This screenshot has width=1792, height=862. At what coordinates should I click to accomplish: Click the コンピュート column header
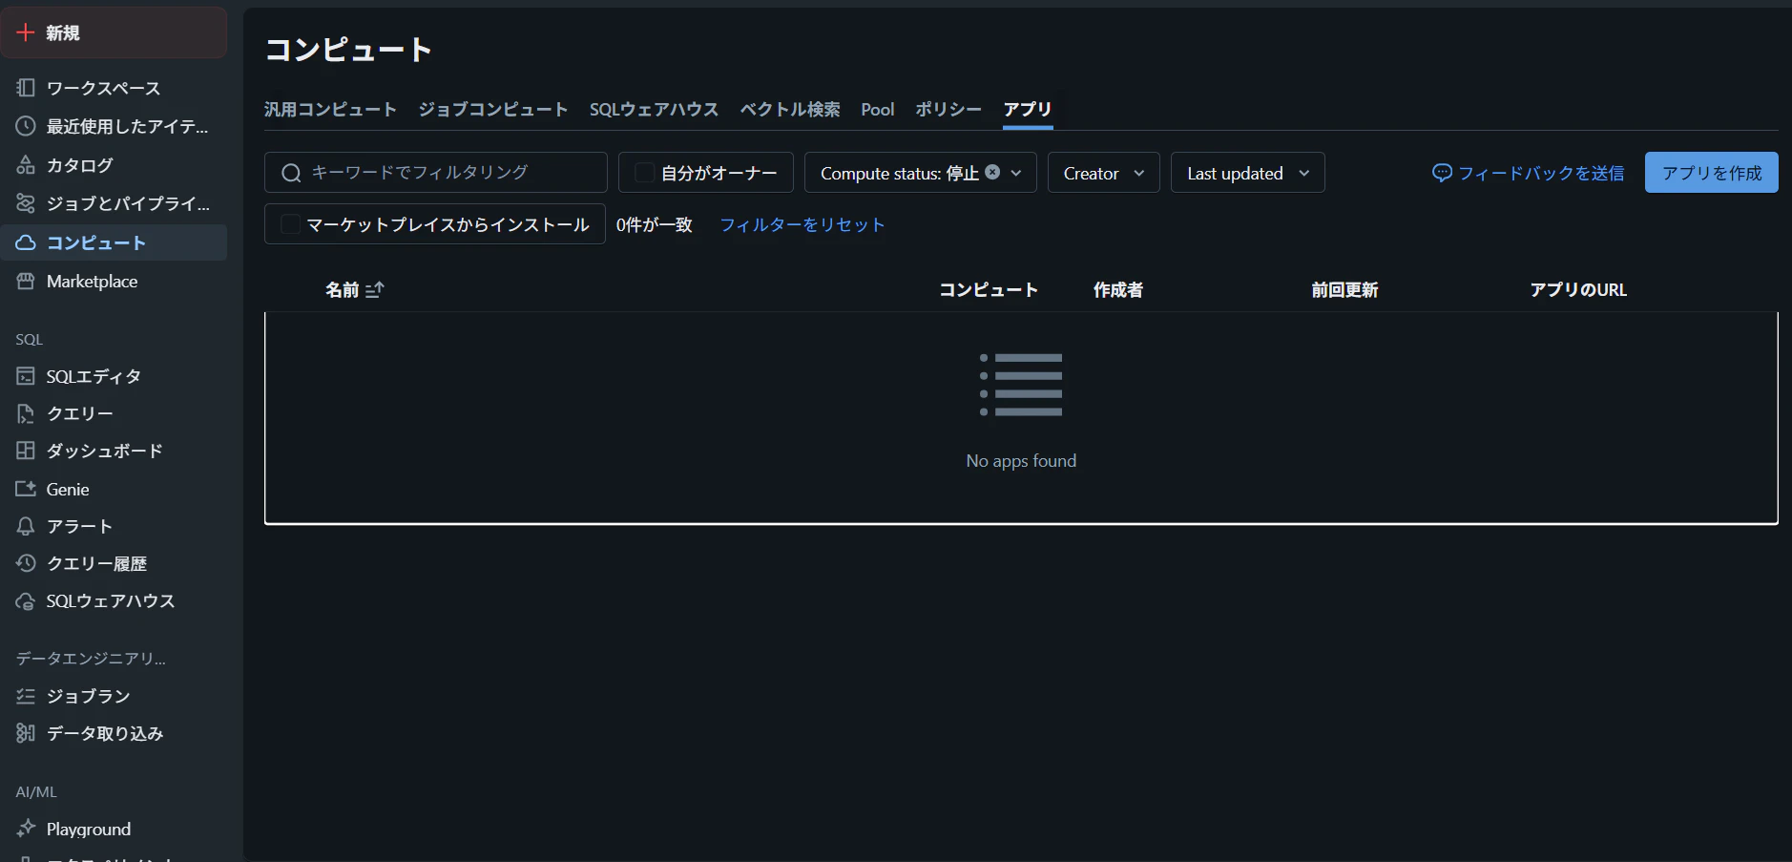tap(989, 289)
